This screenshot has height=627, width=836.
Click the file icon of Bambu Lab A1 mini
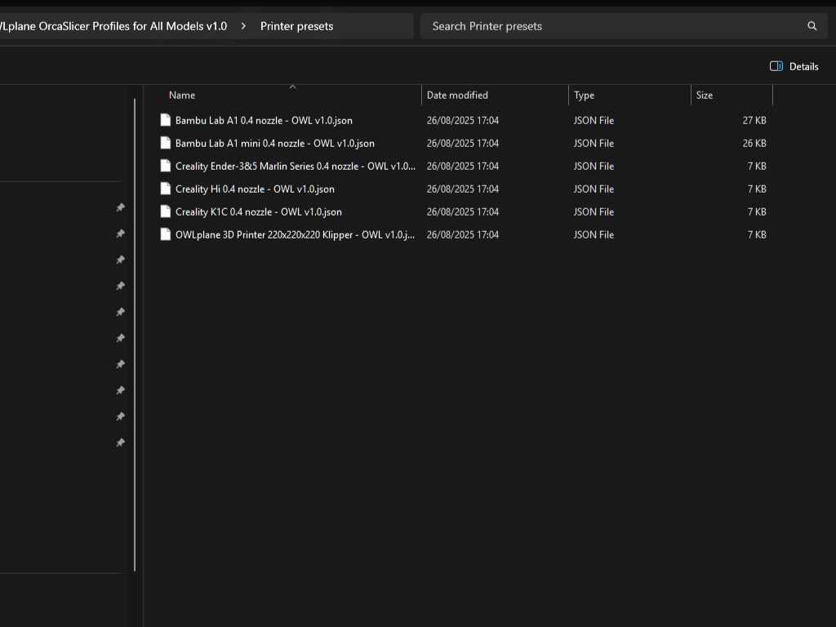point(166,143)
